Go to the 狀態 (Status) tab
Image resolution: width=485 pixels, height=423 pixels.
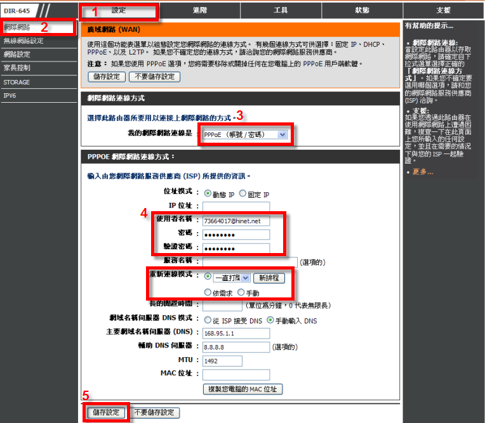362,11
